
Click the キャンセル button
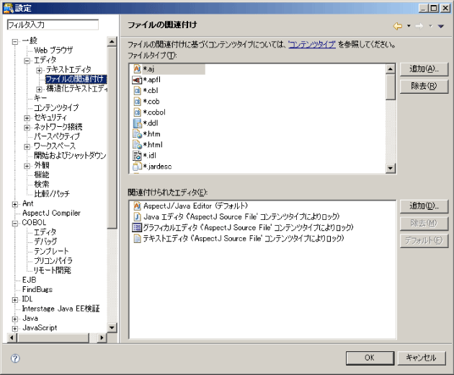click(x=421, y=358)
